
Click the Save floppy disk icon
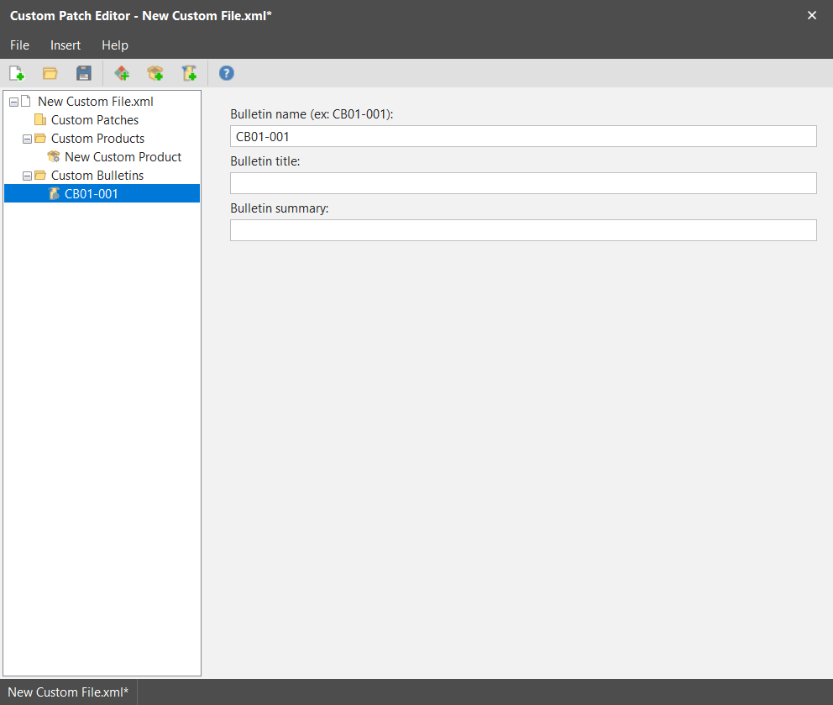[84, 73]
